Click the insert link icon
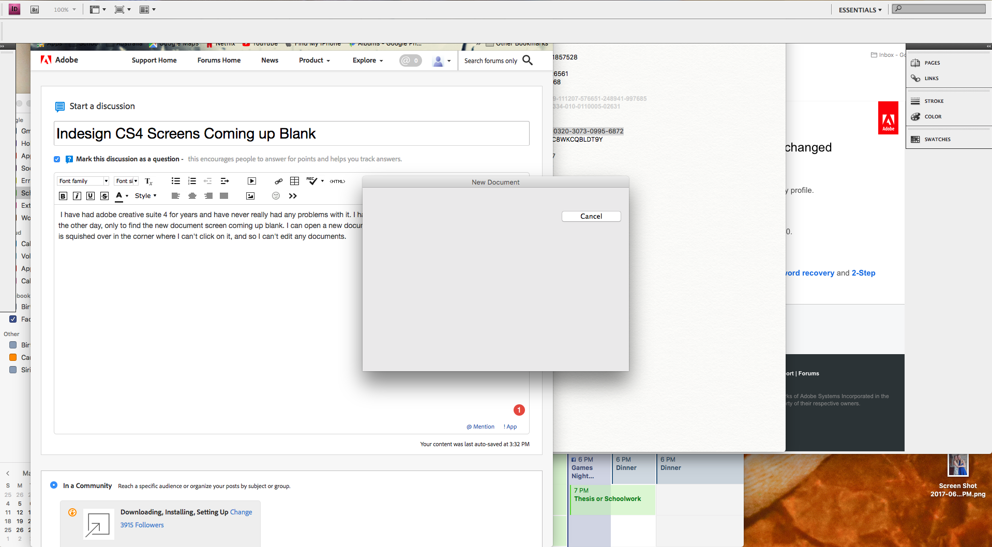 [x=279, y=181]
